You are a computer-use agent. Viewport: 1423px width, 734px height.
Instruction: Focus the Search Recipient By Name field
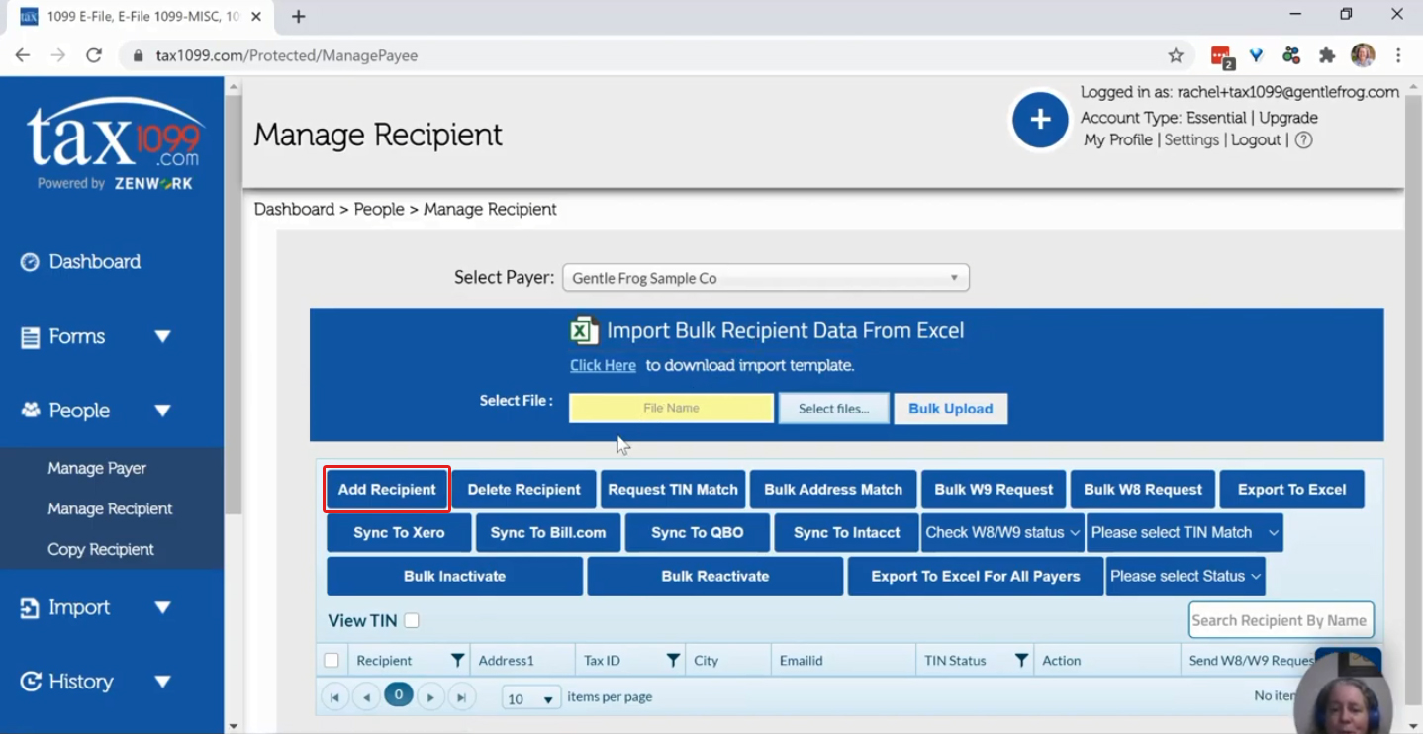coord(1281,620)
